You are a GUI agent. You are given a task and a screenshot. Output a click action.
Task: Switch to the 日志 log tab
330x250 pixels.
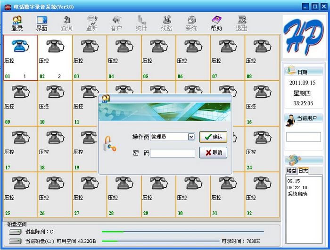click(x=303, y=171)
